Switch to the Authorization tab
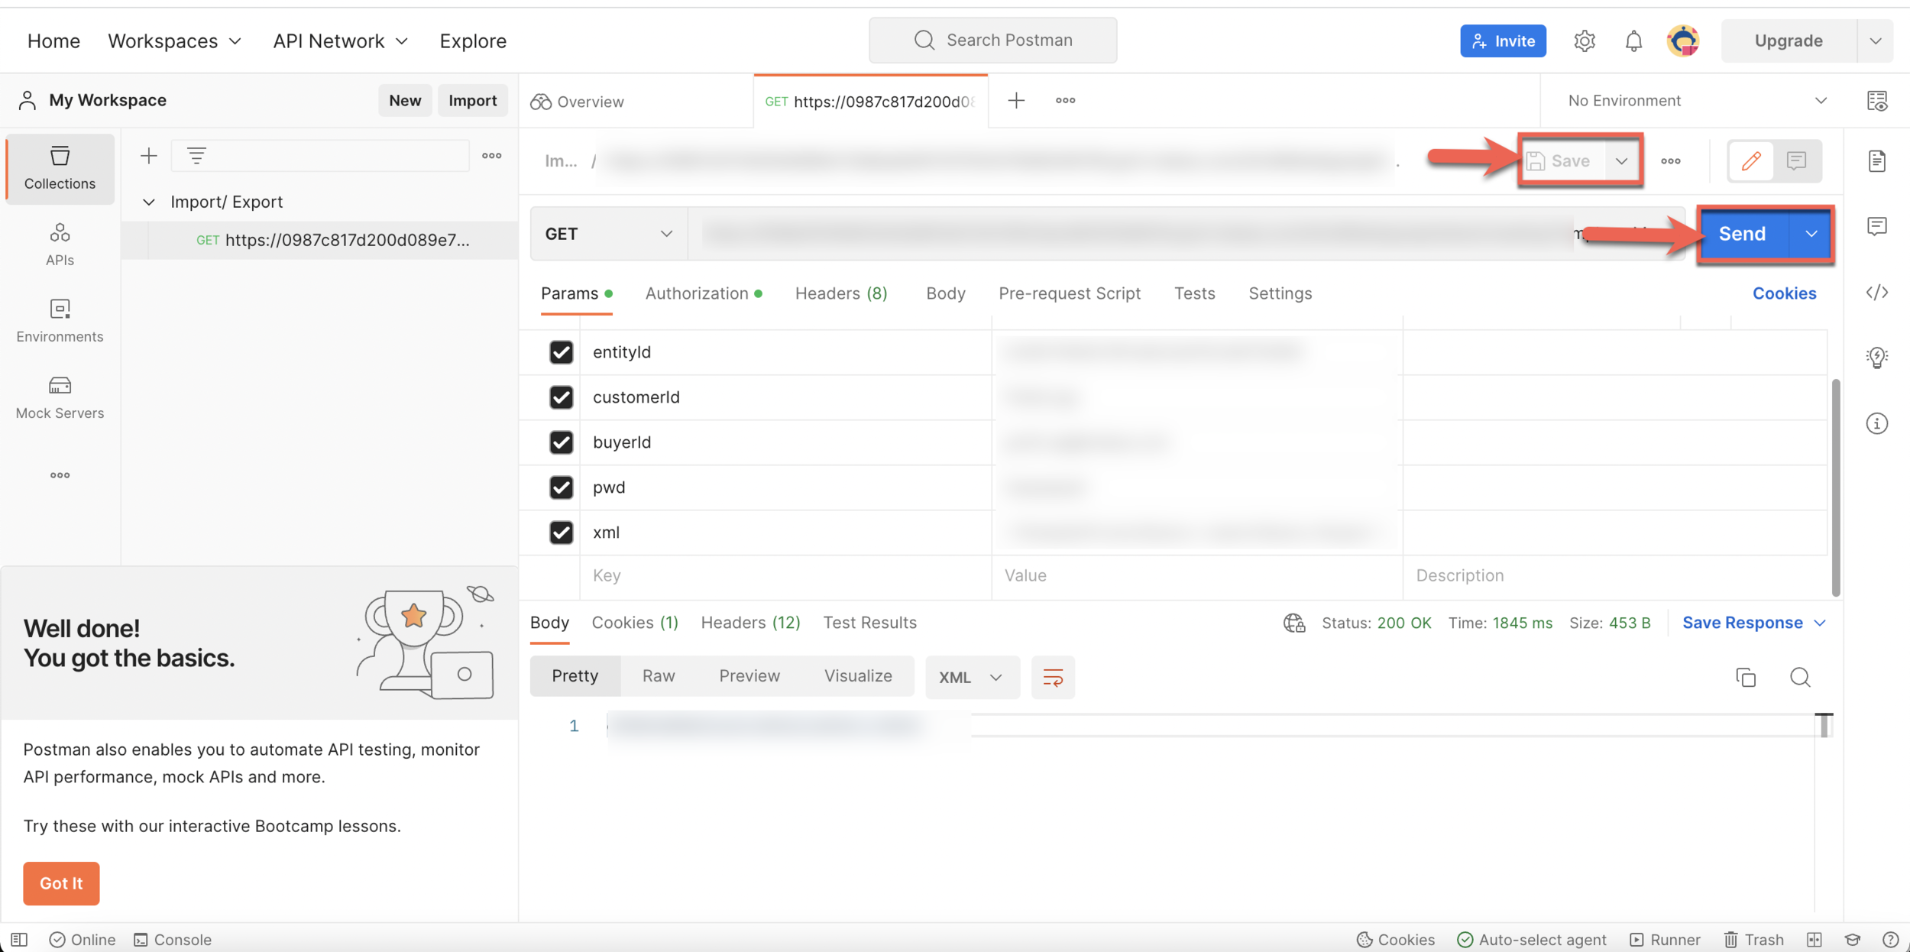1910x952 pixels. pyautogui.click(x=704, y=293)
